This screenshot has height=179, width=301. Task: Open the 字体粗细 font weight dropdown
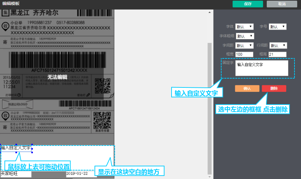click(x=245, y=36)
